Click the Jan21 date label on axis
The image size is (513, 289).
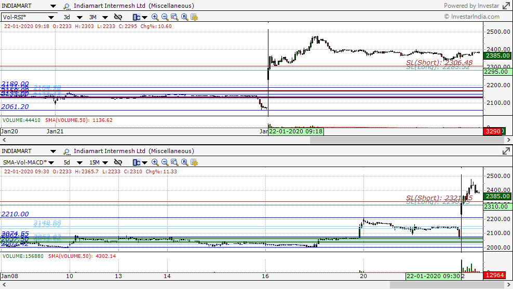55,131
